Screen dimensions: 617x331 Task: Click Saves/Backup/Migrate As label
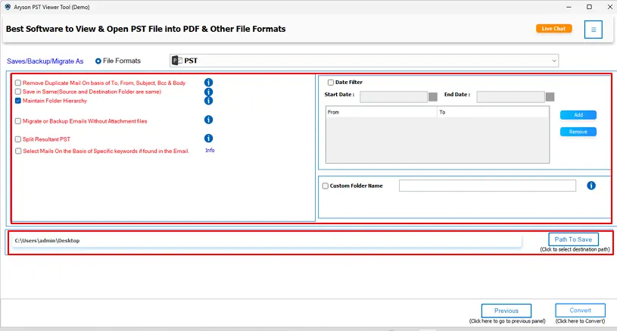click(x=45, y=61)
